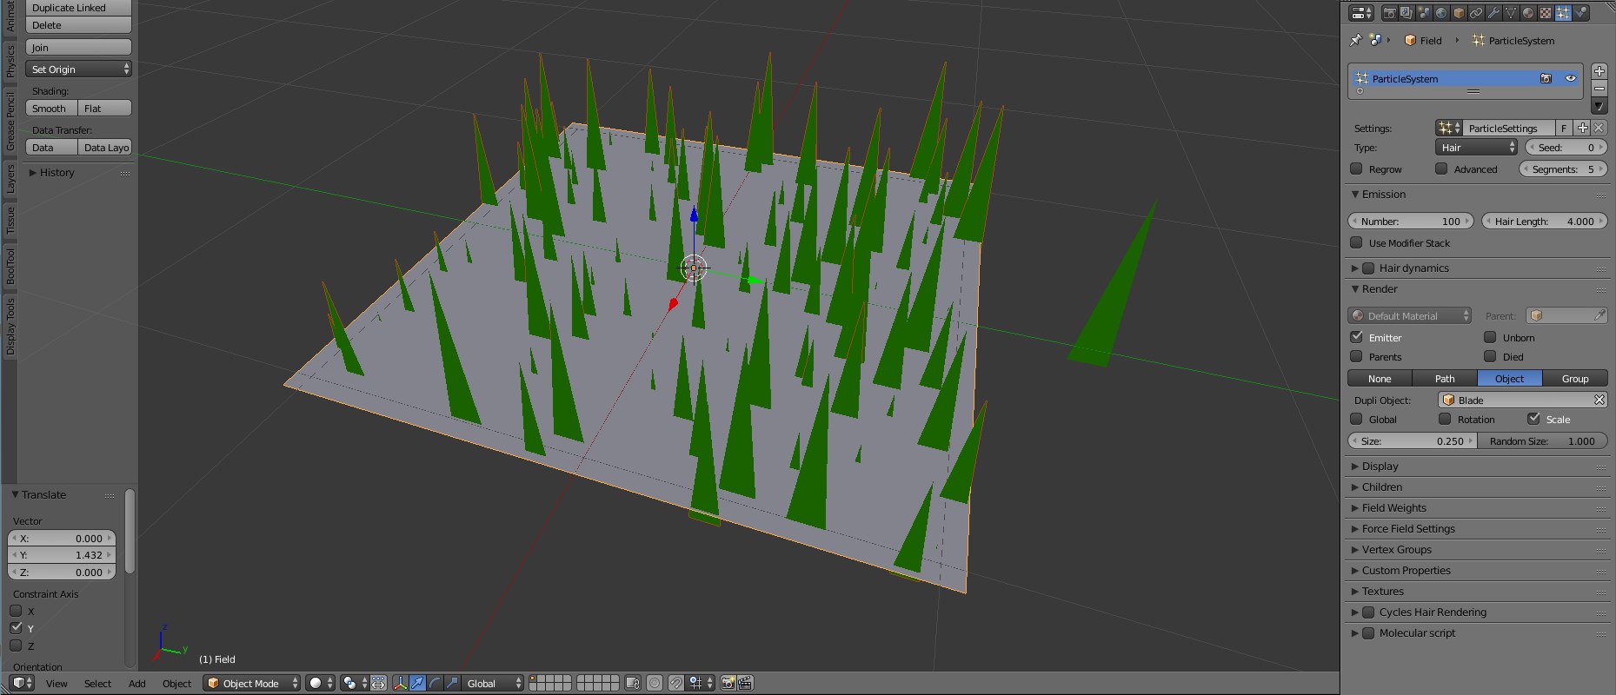Toggle render visibility camera icon on ParticleSystem
The image size is (1616, 695).
coord(1546,78)
